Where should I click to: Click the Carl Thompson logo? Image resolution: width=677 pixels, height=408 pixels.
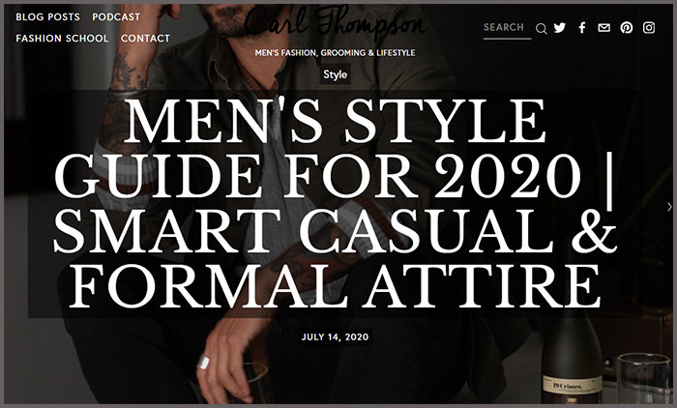click(335, 21)
